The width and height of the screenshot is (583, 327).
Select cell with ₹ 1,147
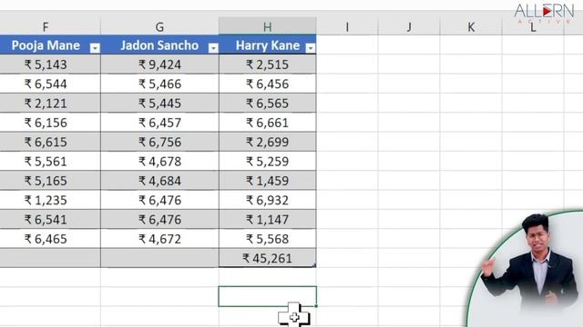tap(267, 220)
